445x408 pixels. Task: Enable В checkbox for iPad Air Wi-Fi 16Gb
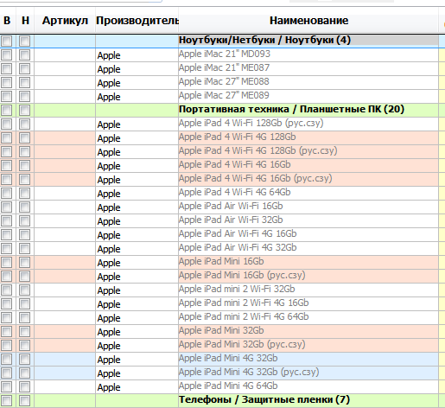(x=6, y=207)
